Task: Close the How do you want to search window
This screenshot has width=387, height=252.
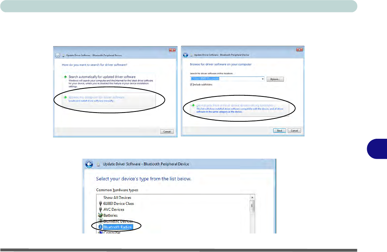Action: click(x=172, y=50)
